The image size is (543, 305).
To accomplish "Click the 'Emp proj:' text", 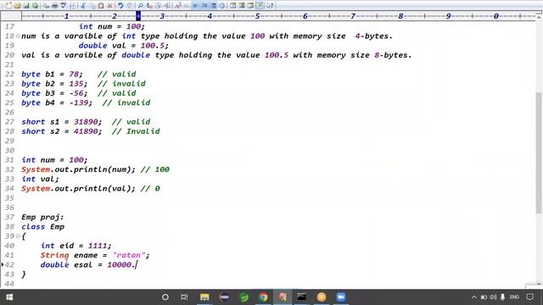I will click(42, 217).
